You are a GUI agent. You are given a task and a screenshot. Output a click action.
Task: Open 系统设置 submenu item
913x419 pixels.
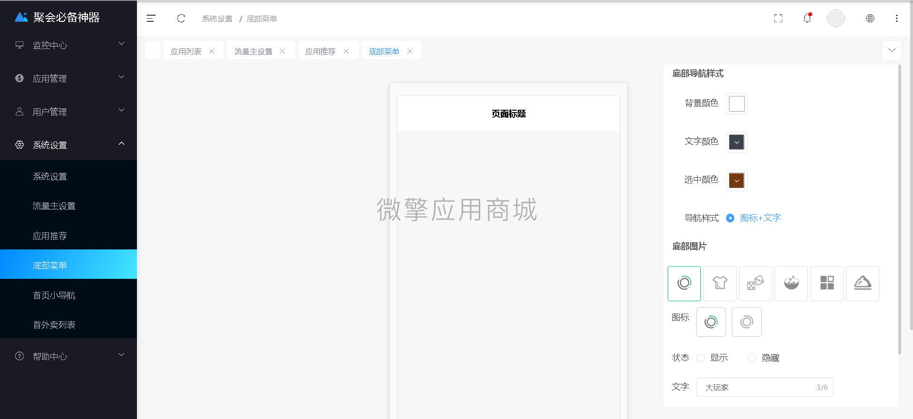click(68, 176)
